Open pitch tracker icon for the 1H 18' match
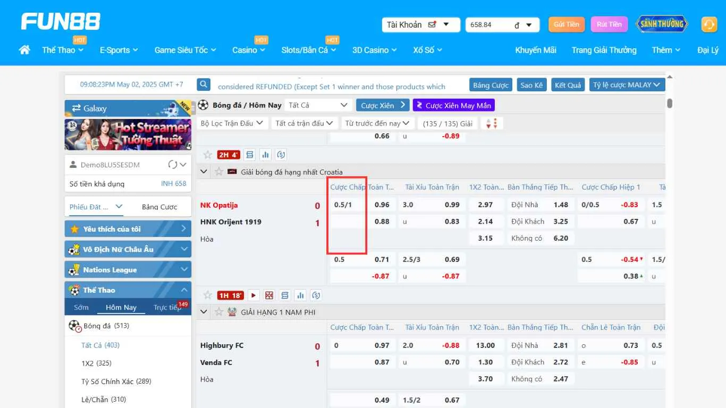 click(269, 295)
